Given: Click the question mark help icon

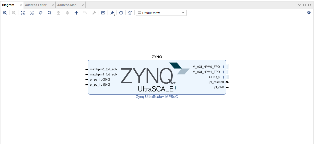Looking at the screenshot, I should click(x=299, y=5).
